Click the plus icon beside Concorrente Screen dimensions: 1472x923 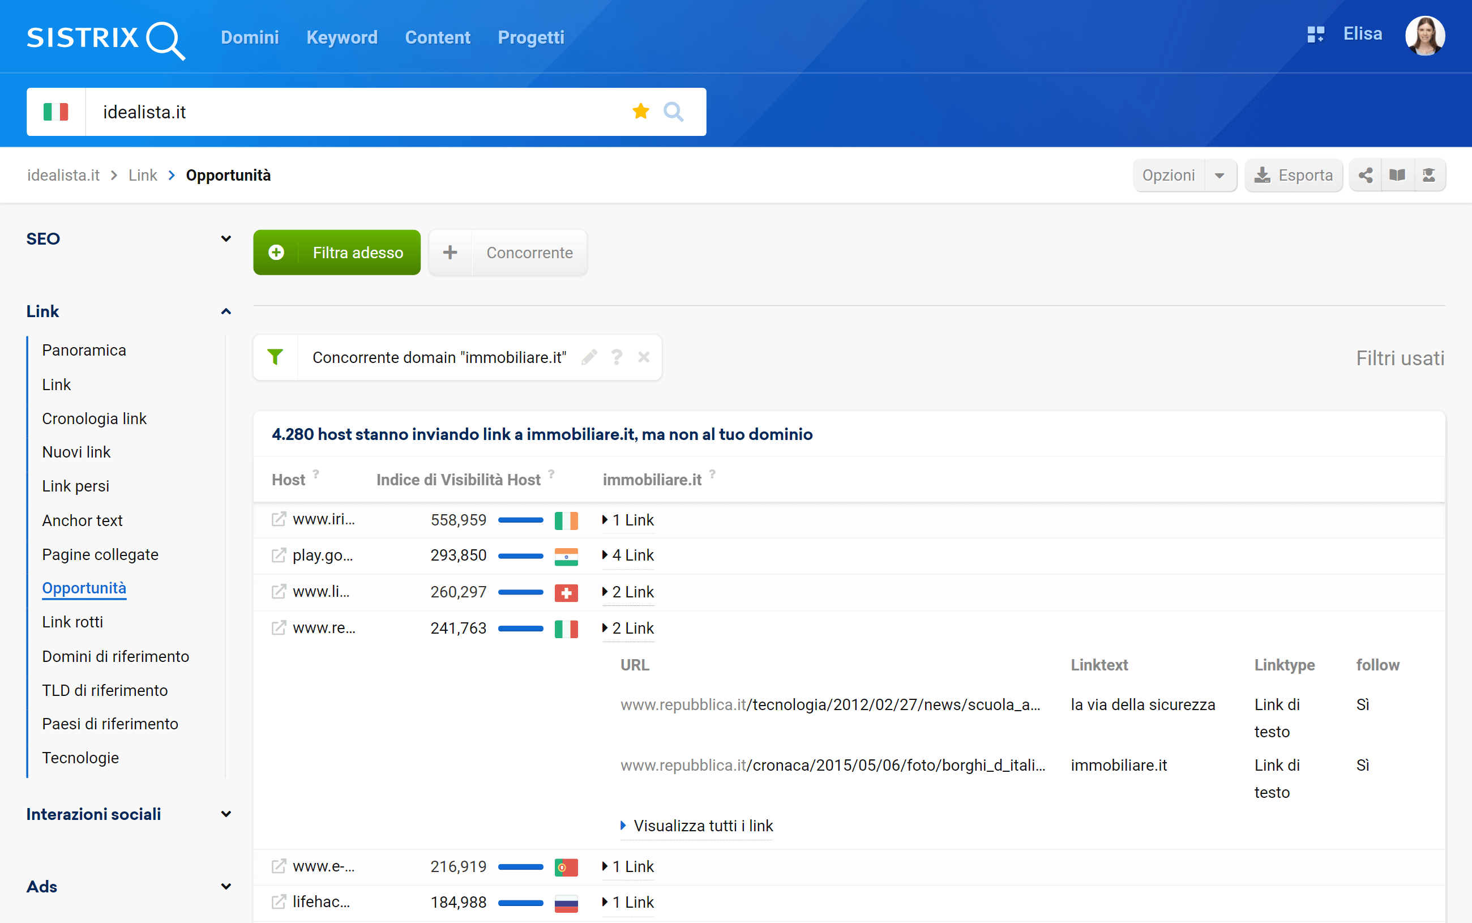pos(450,253)
